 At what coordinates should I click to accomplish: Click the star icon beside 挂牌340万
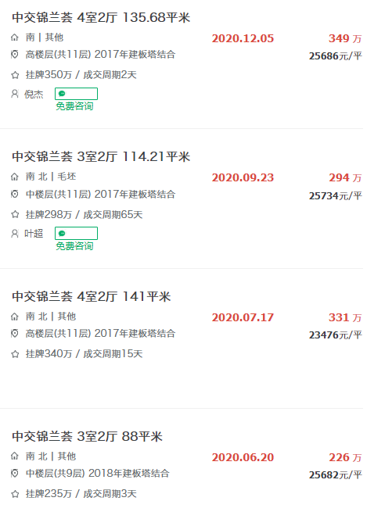coord(15,354)
